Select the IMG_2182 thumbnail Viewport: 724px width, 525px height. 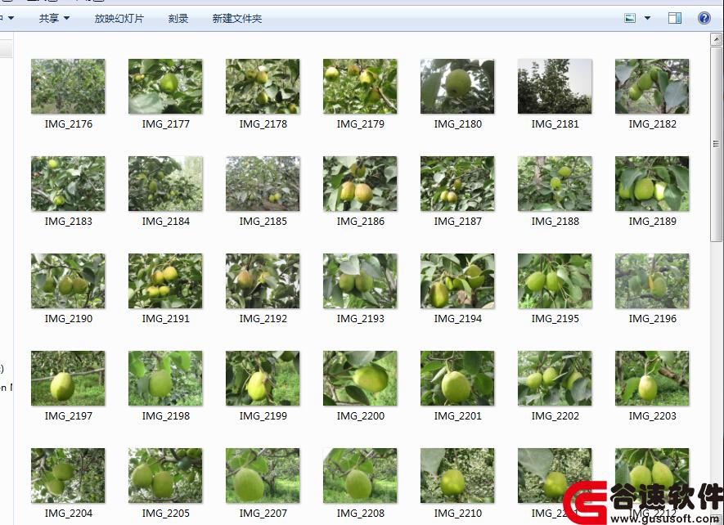pos(653,87)
